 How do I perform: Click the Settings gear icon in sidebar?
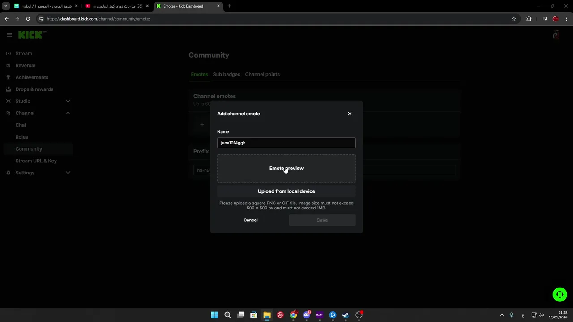click(x=8, y=173)
